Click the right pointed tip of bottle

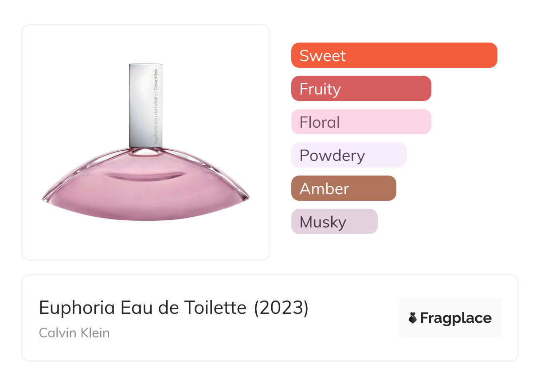(x=248, y=197)
